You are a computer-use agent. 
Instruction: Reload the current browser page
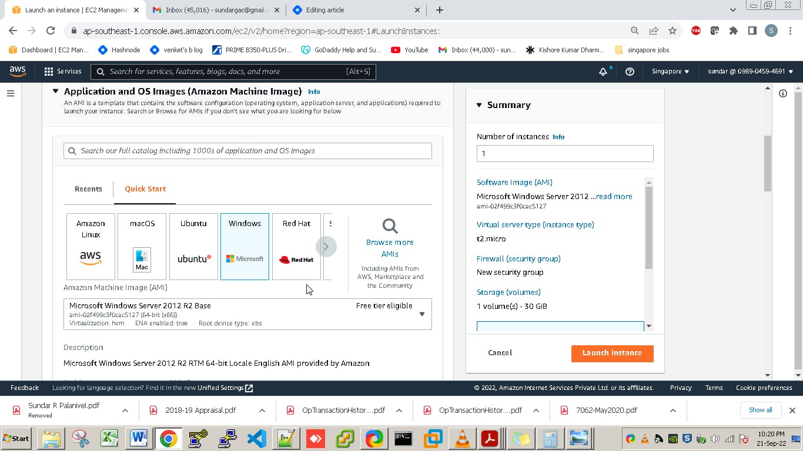coord(51,31)
